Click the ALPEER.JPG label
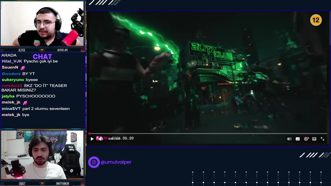The width and height of the screenshot is (331, 186). pyautogui.click(x=62, y=50)
